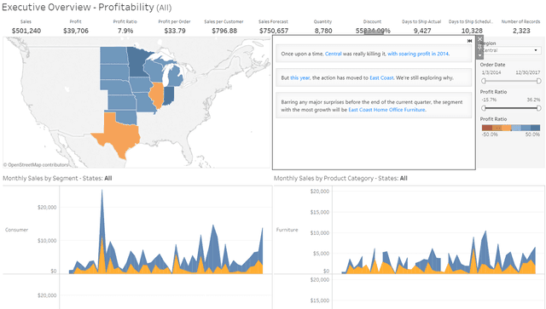Click the OpenStreetMap contributors attribution
Screen dimensions: 546x309
pos(36,165)
